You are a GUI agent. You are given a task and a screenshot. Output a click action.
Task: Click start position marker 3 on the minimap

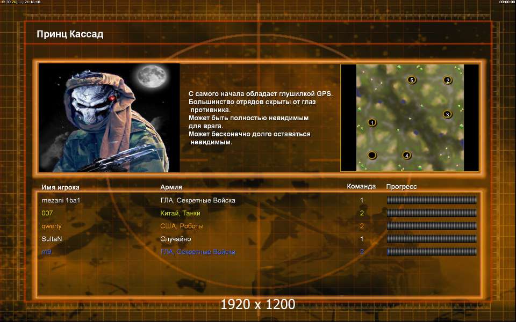[447, 114]
